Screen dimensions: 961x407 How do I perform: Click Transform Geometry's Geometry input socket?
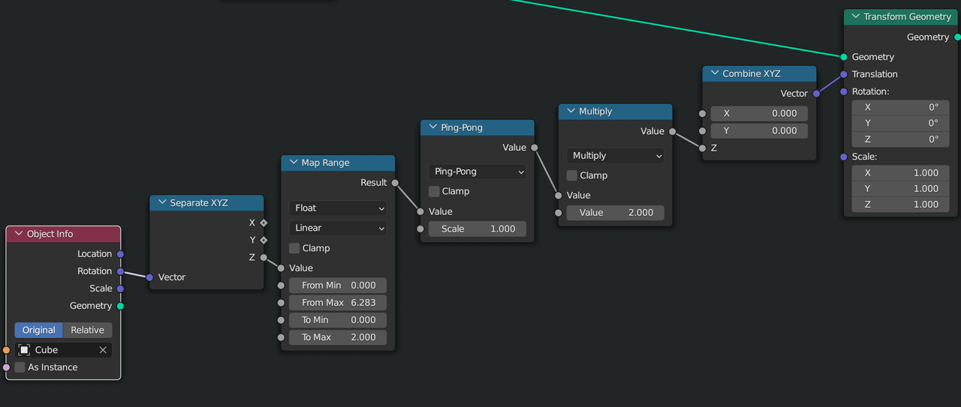(844, 57)
